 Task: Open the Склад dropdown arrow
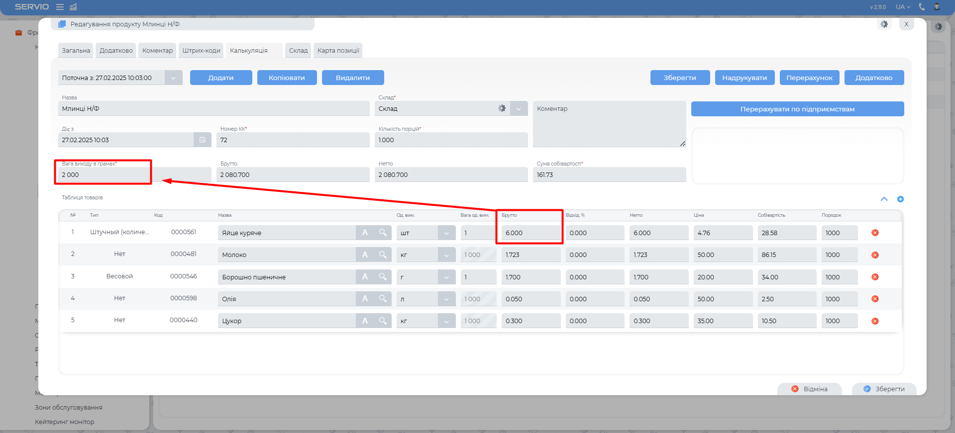[519, 108]
